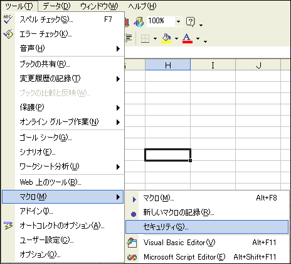Viewport: 291px width, 264px height.
Task: Click the error check warning icon
Action: click(8, 34)
